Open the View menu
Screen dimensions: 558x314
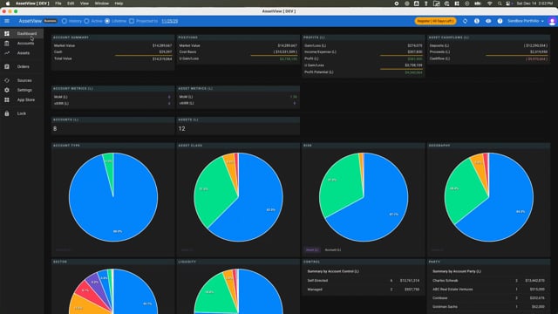tap(85, 3)
